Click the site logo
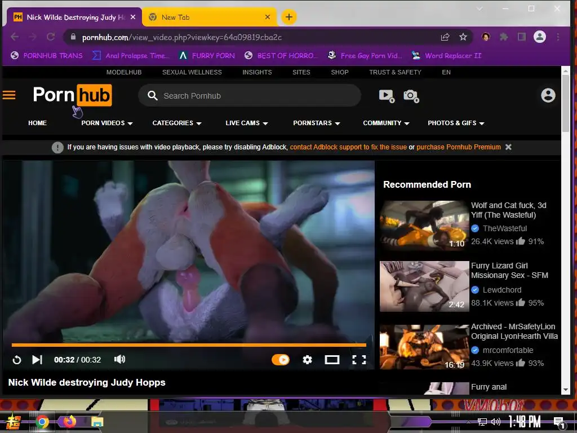This screenshot has width=577, height=433. (x=73, y=95)
